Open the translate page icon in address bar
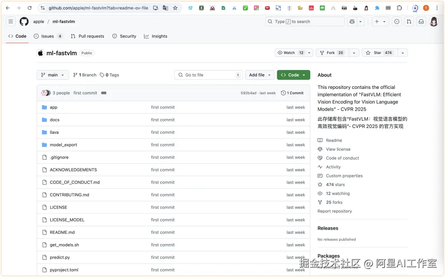This screenshot has height=277, width=445. 165,8
